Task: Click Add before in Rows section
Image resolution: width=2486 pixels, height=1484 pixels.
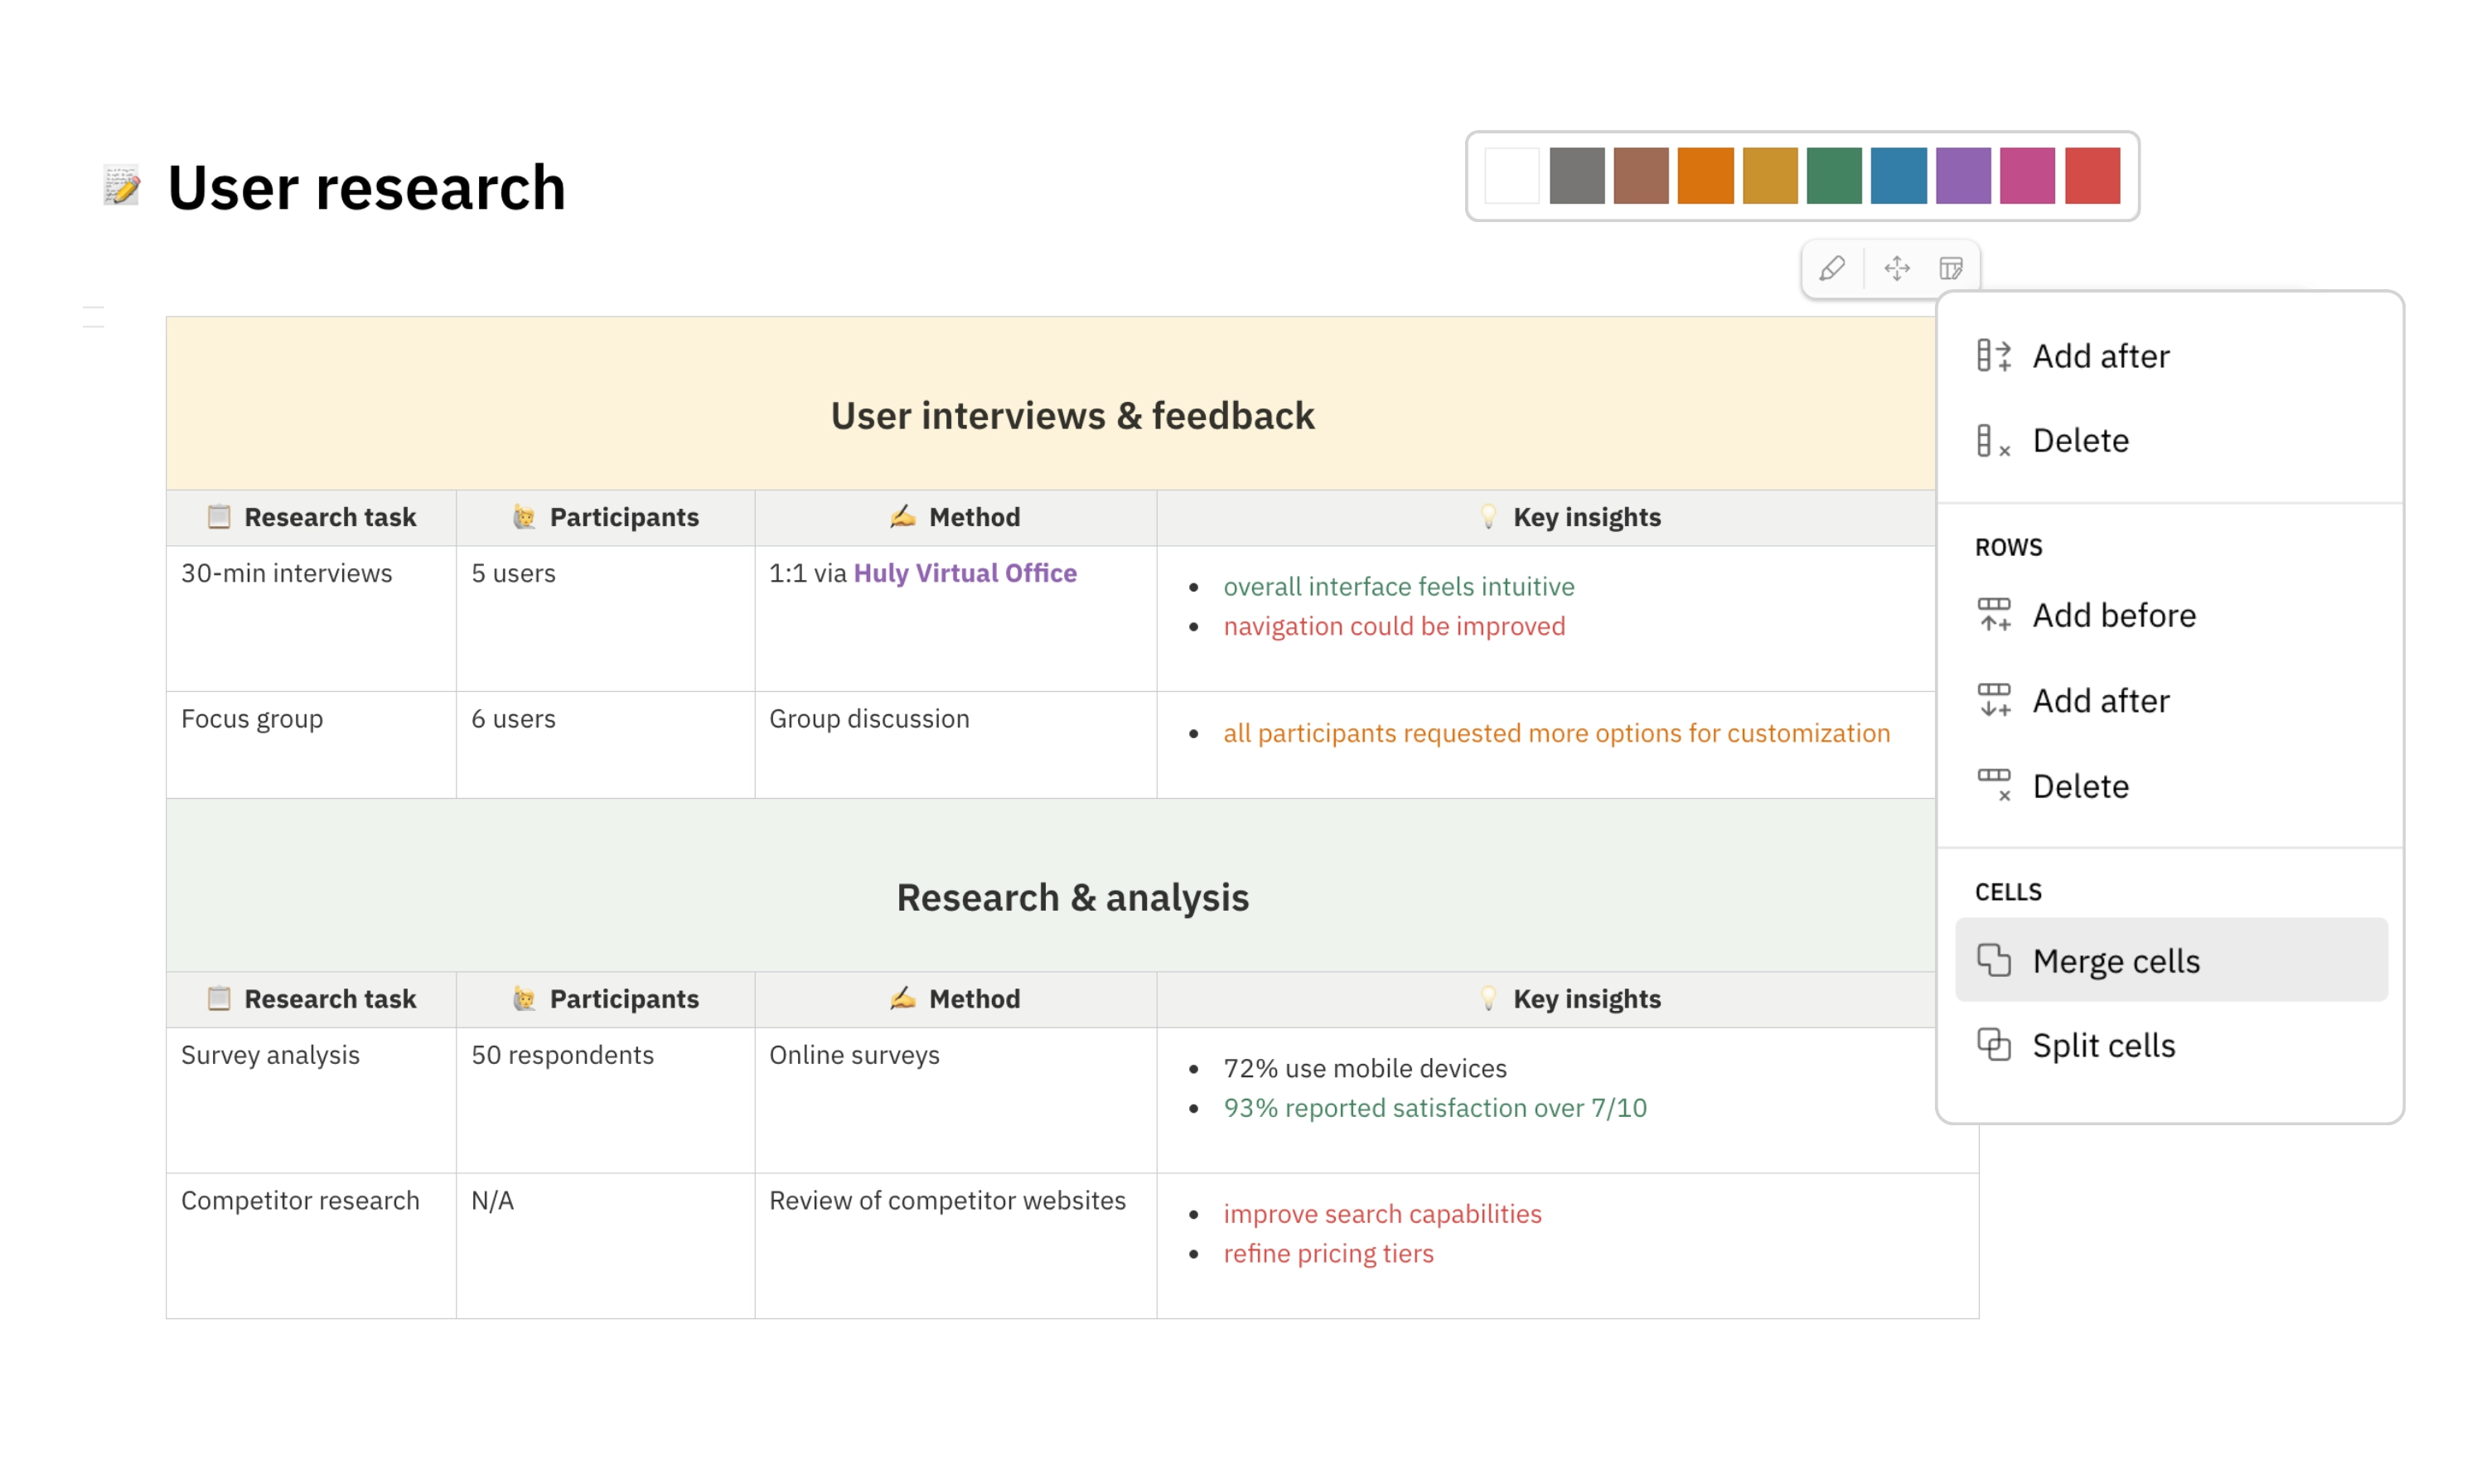Action: pyautogui.click(x=2113, y=616)
